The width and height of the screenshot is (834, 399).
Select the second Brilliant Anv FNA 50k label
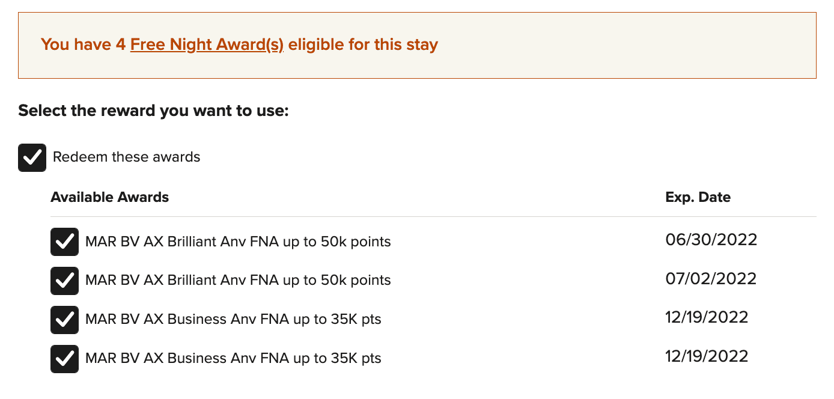[x=238, y=281]
